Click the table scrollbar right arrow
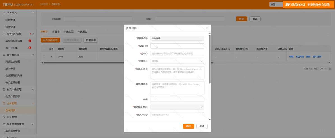The image size is (335, 138). tap(329, 62)
